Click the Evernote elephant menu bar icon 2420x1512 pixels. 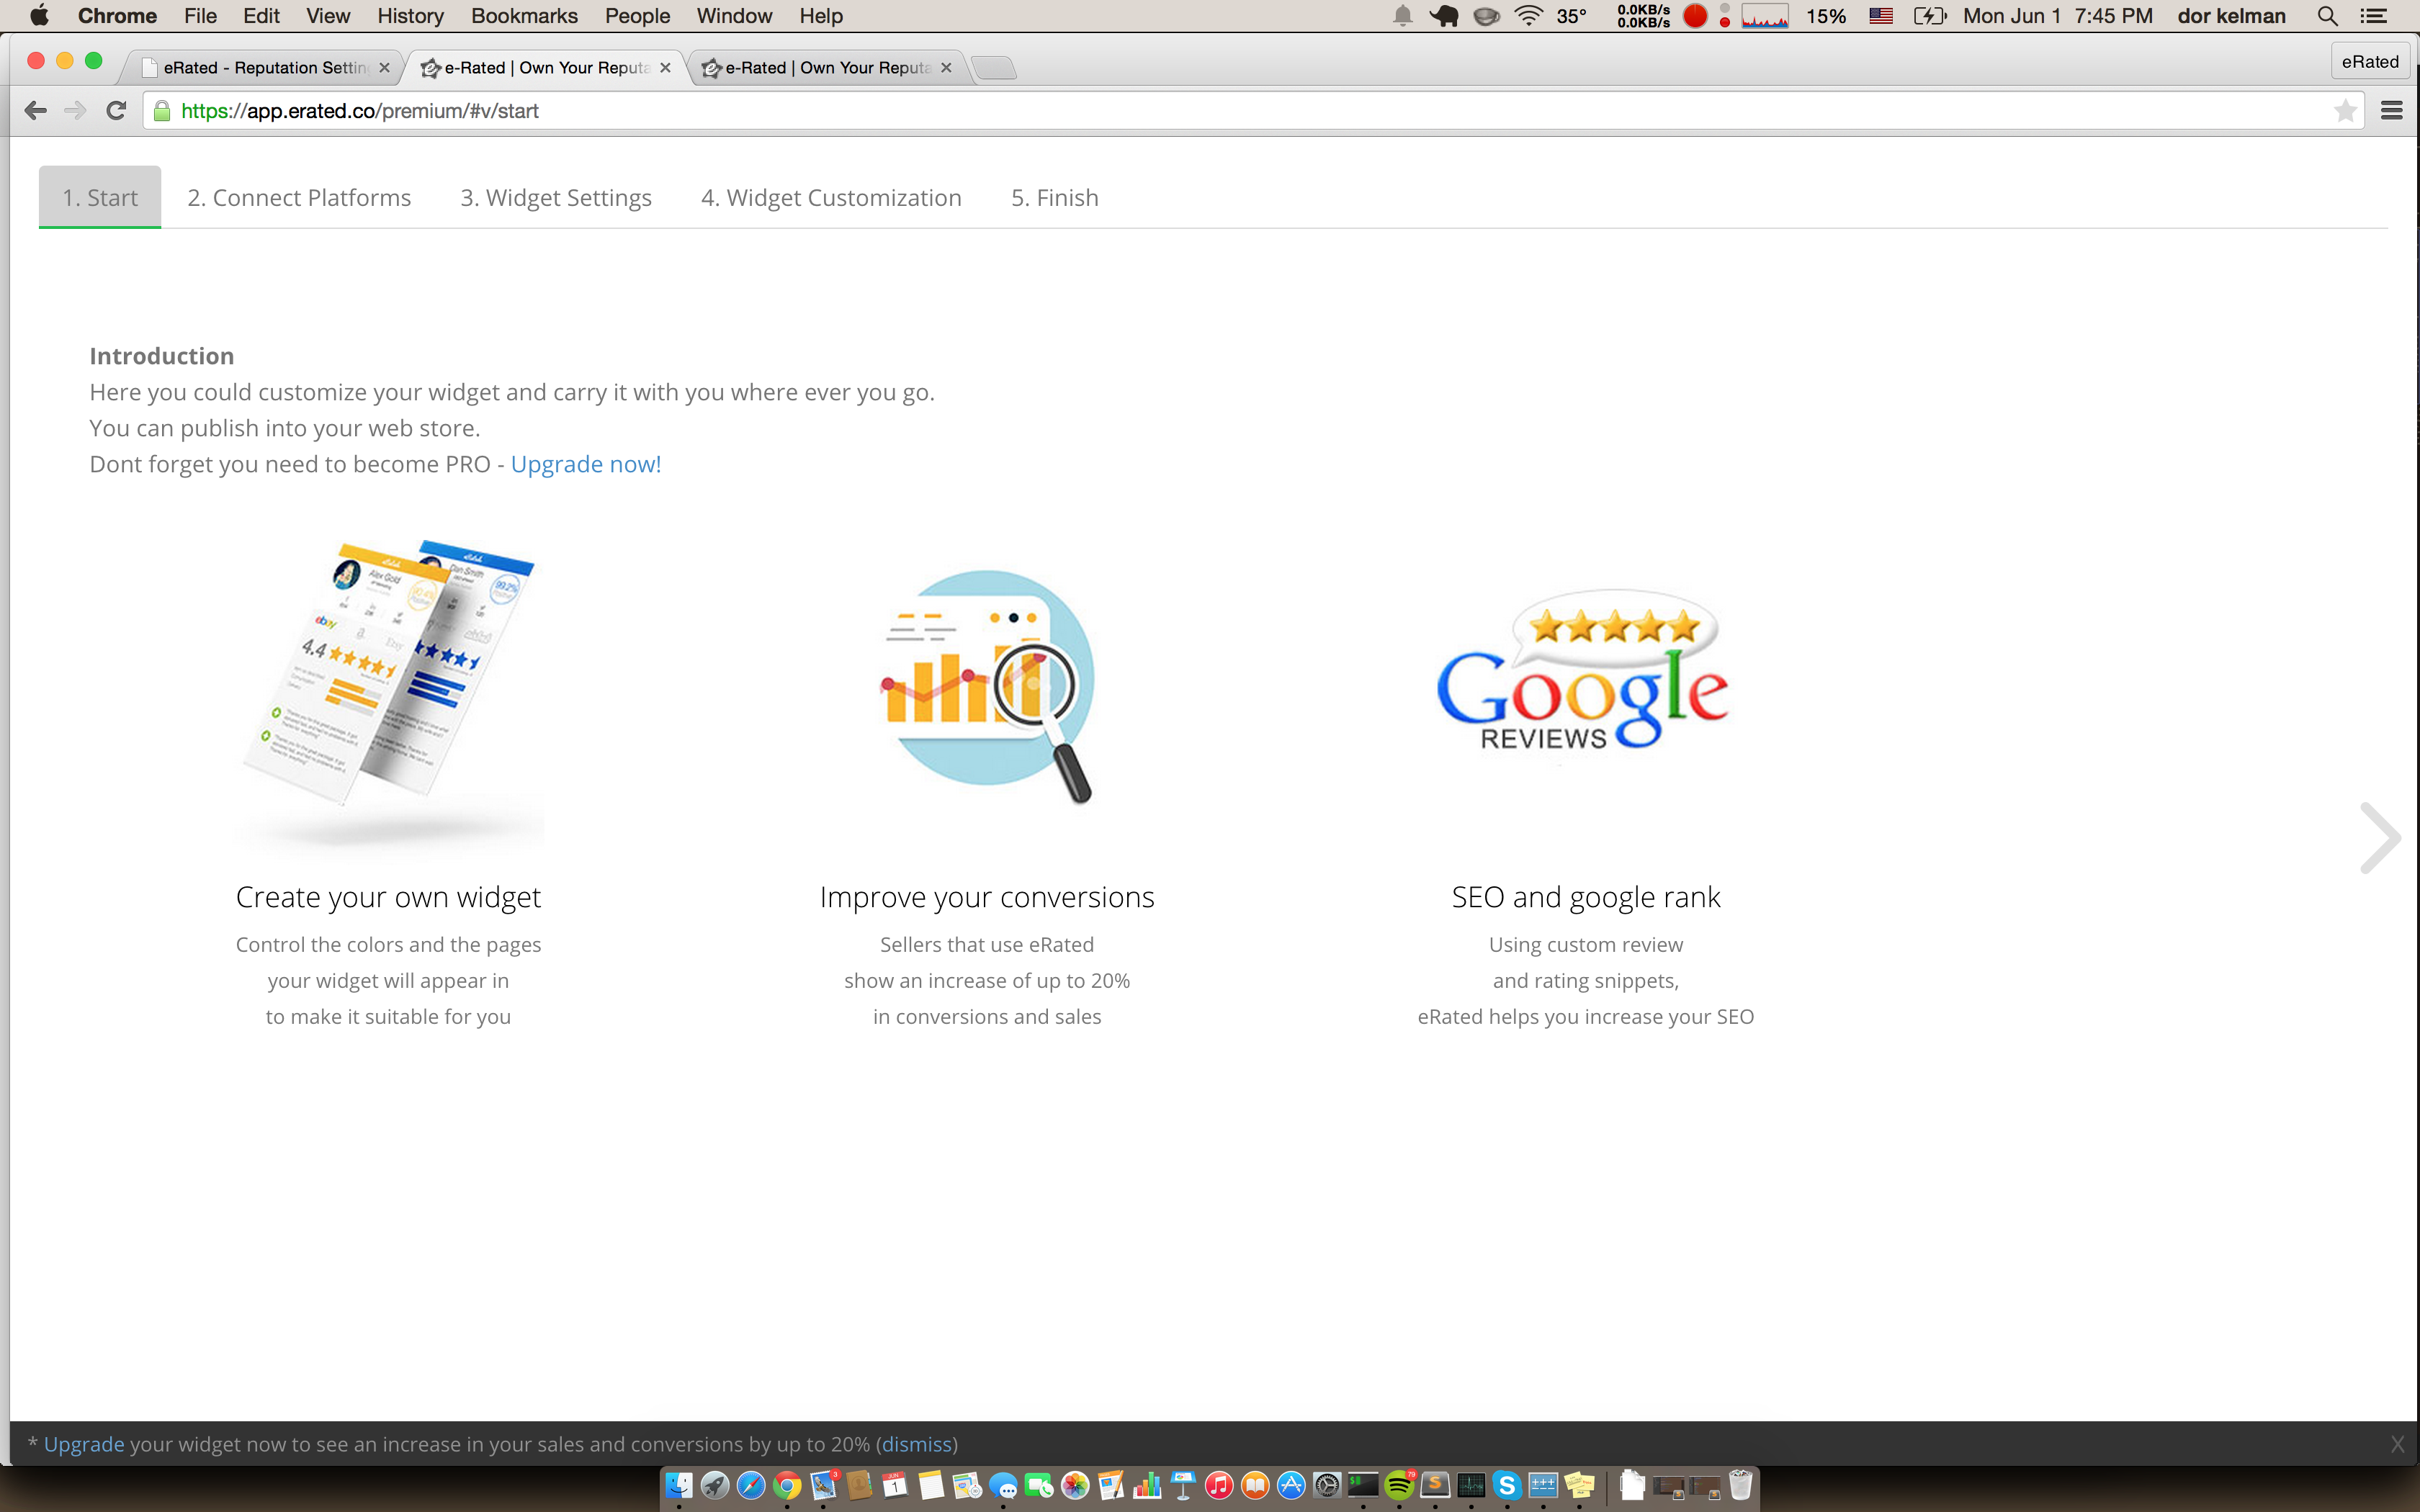click(x=1444, y=16)
